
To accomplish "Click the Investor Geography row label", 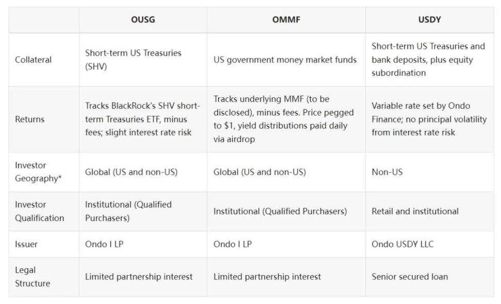I will 36,172.
